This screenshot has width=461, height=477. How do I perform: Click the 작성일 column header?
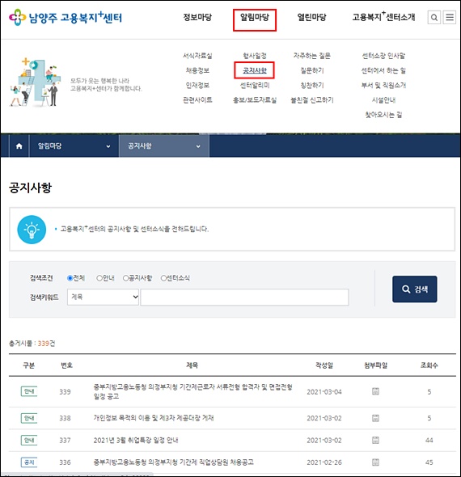324,365
